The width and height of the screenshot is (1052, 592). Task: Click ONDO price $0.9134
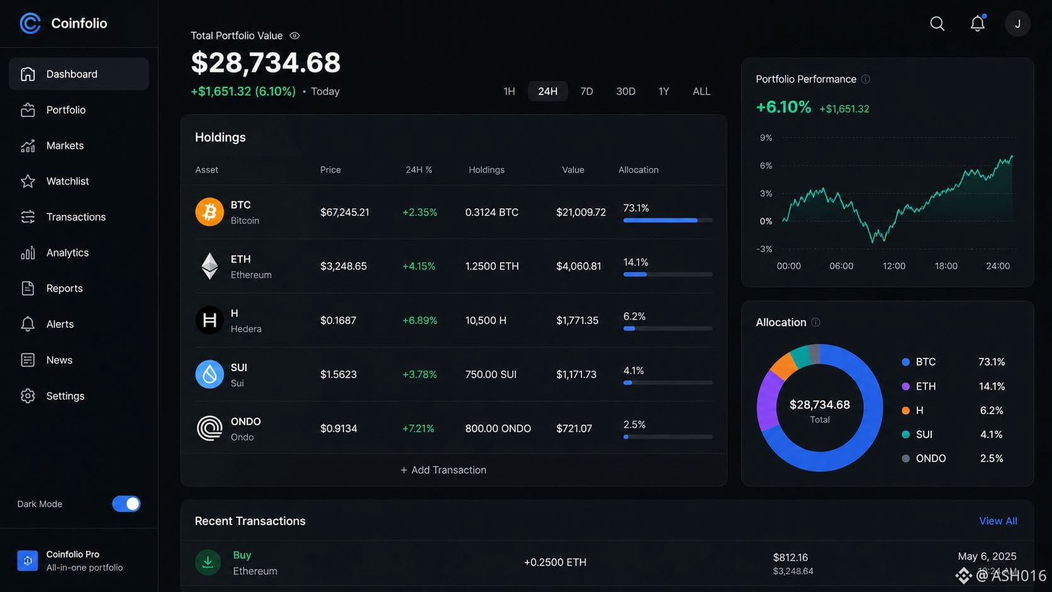click(339, 428)
